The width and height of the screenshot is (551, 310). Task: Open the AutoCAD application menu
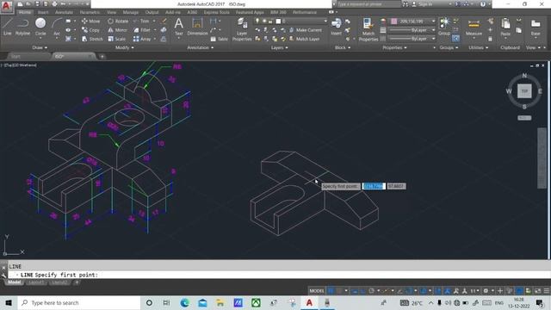6,6
